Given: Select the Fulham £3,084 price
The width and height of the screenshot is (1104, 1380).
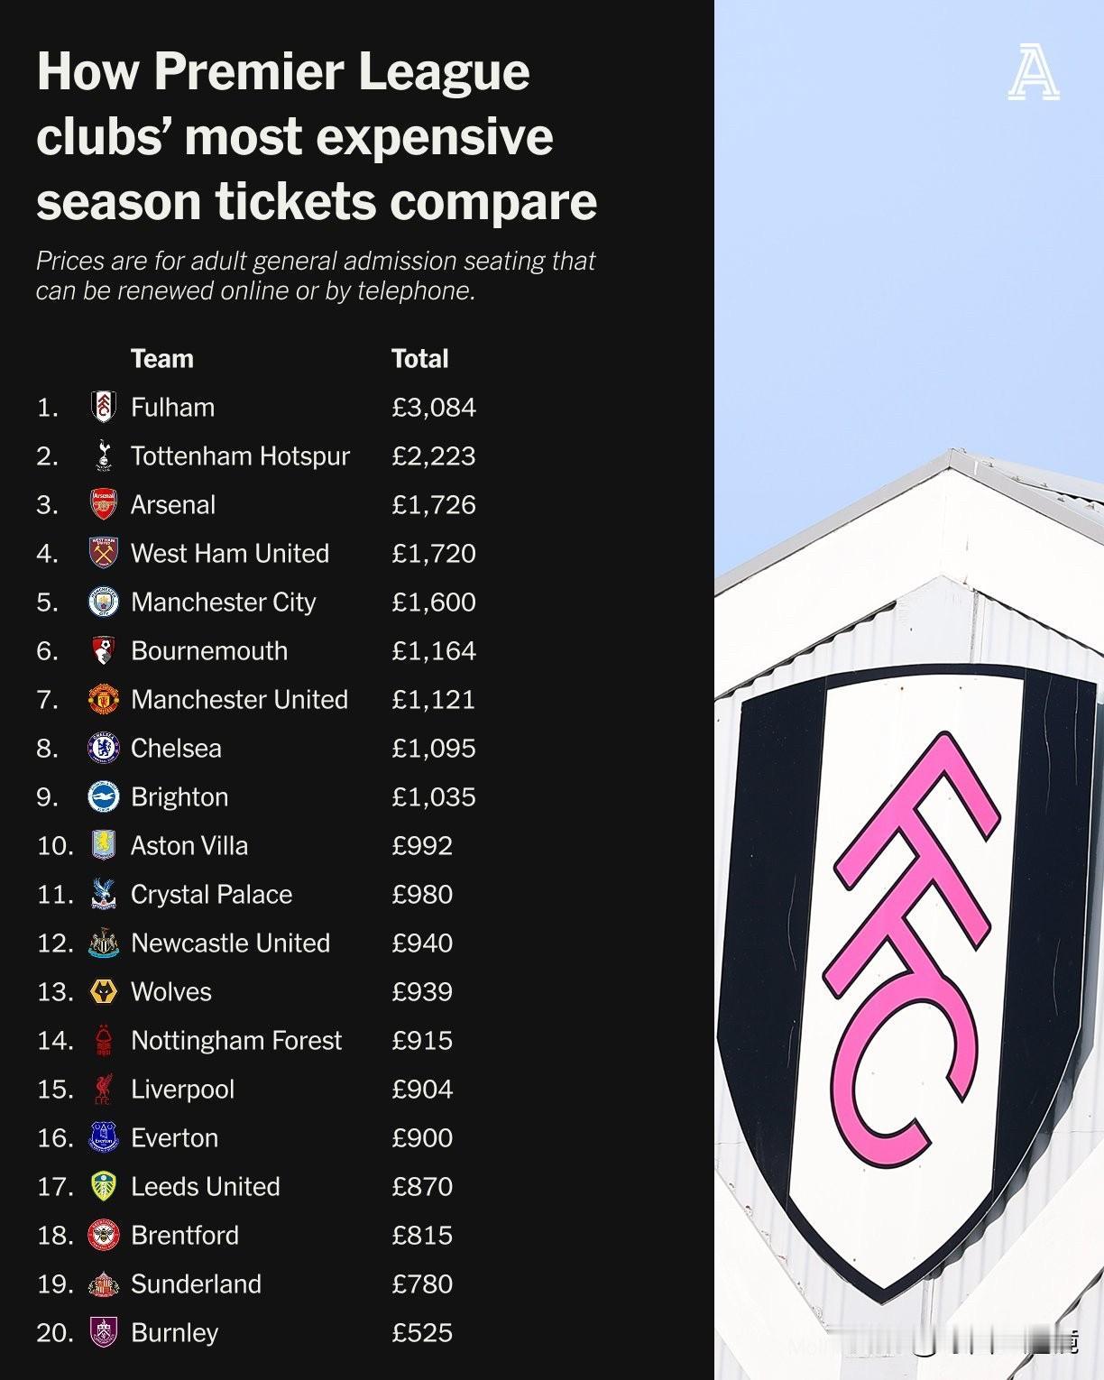Looking at the screenshot, I should tap(434, 408).
